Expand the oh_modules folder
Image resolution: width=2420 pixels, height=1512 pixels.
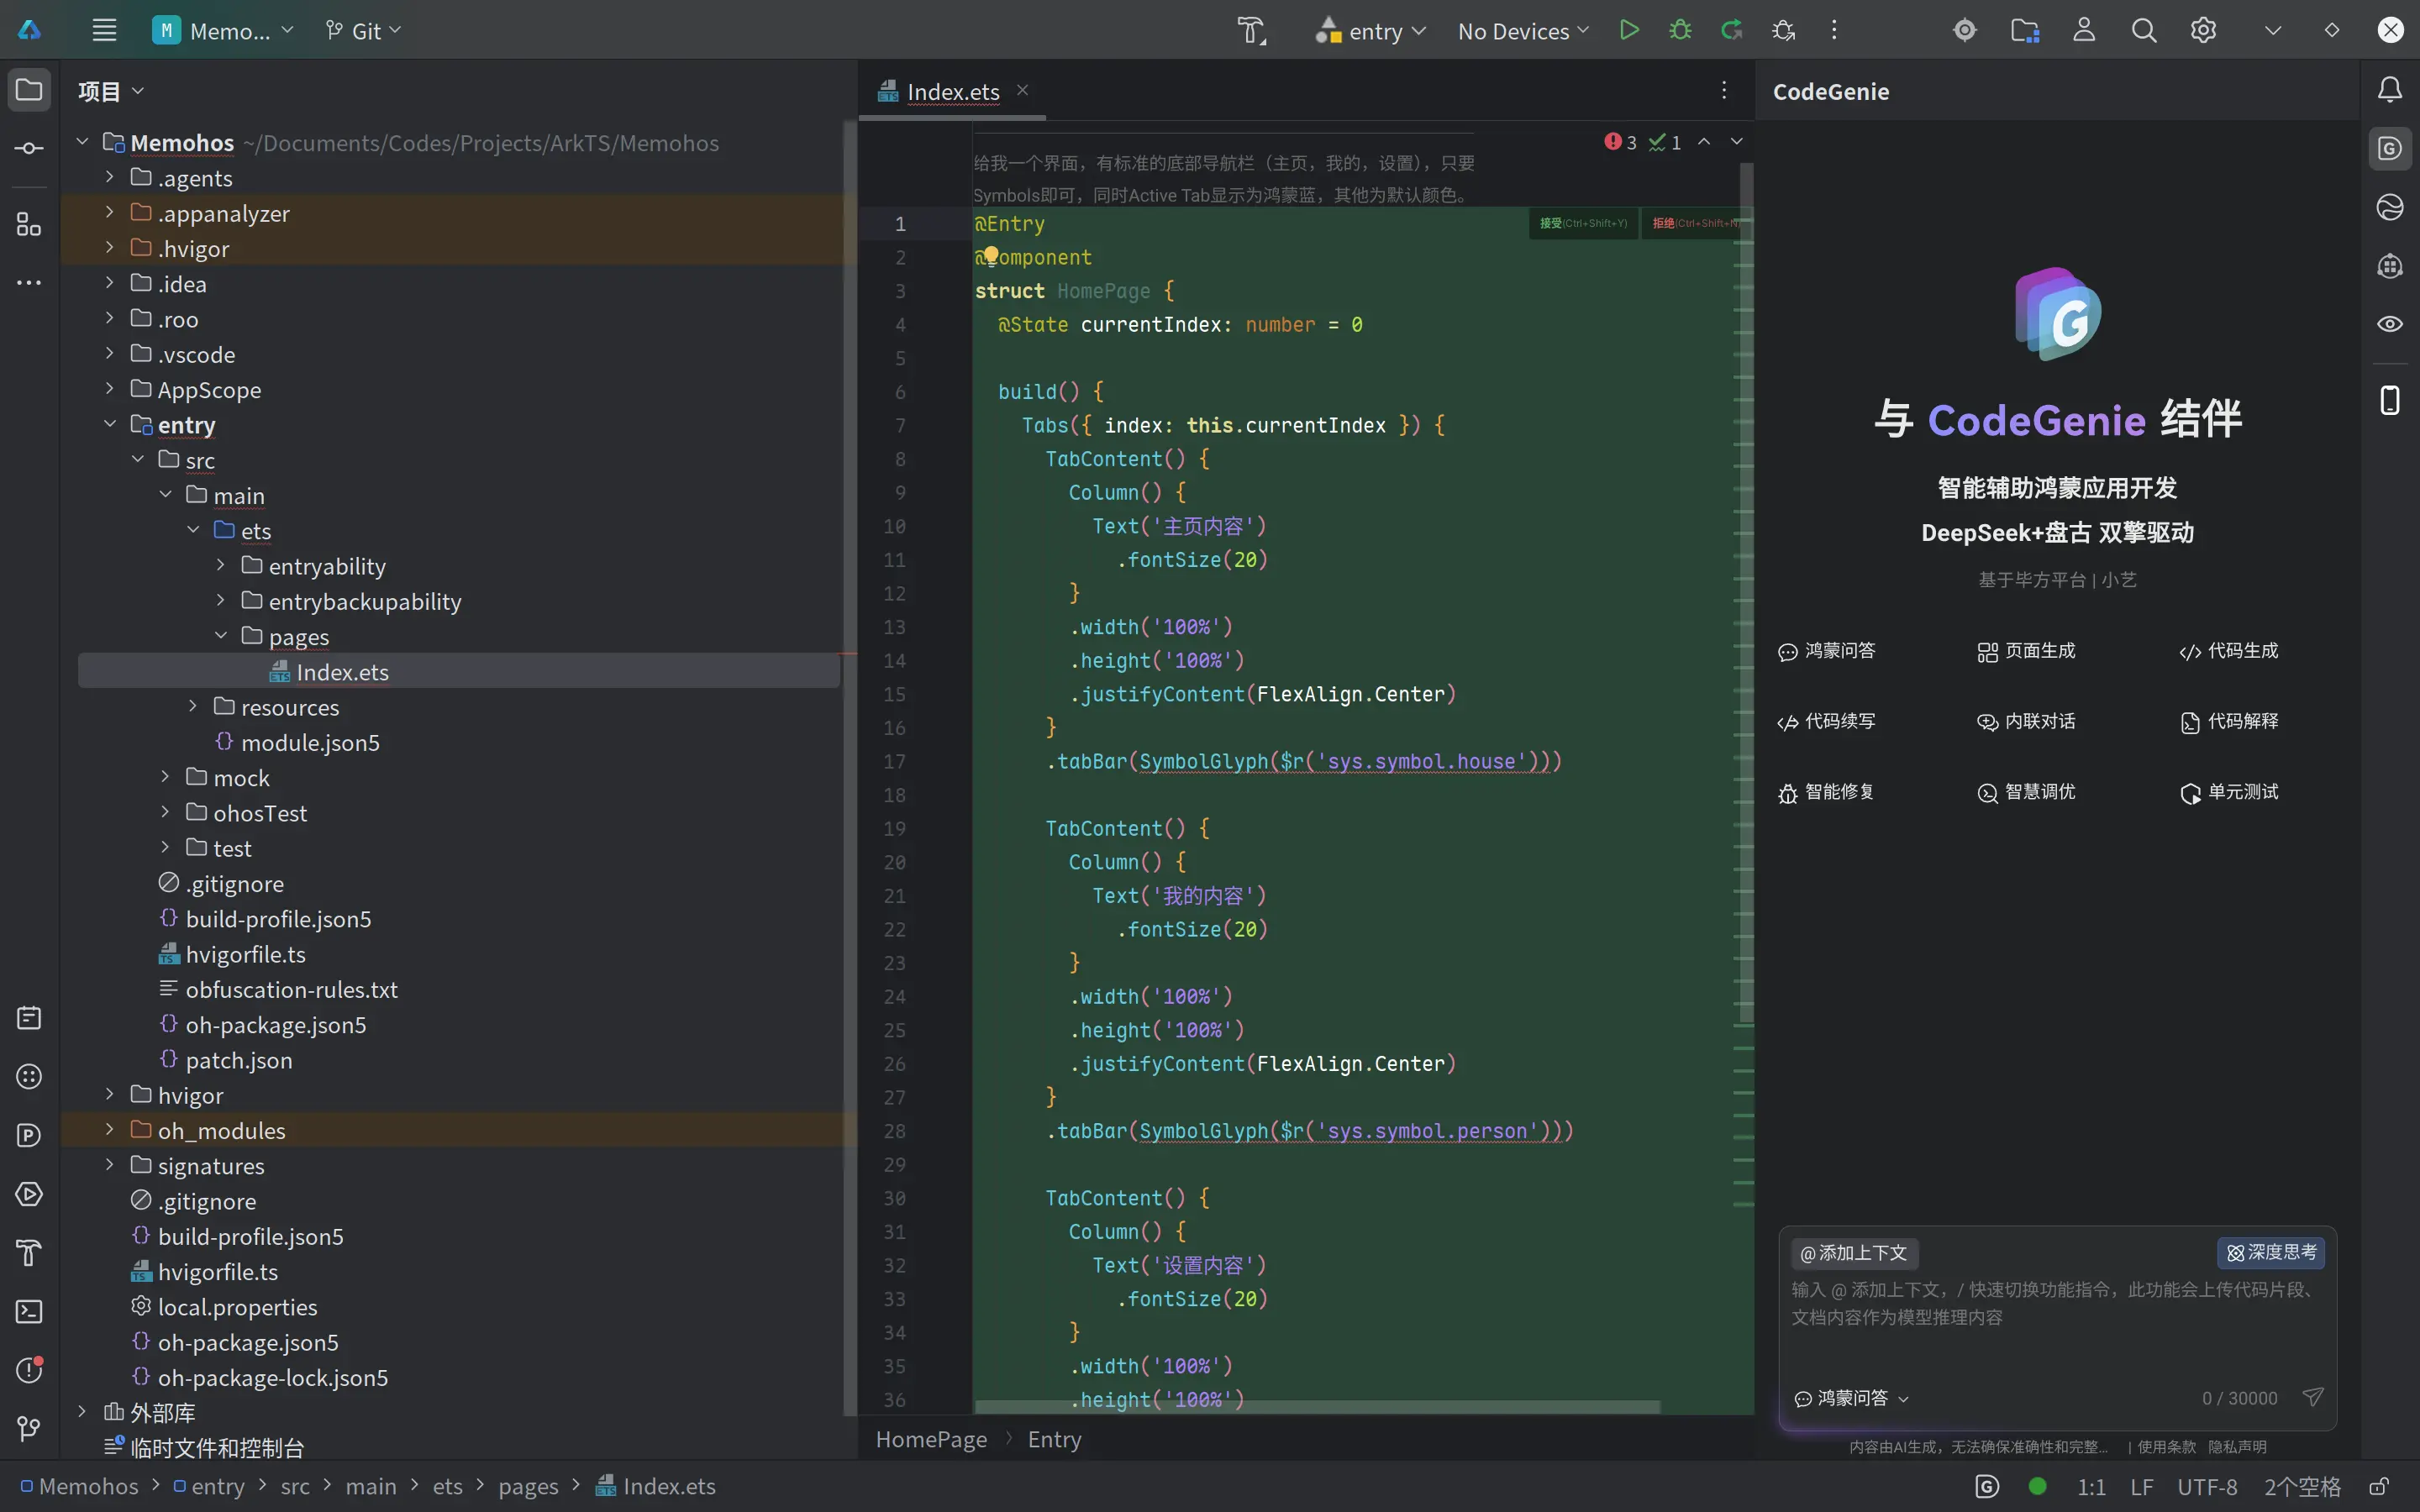pyautogui.click(x=110, y=1130)
